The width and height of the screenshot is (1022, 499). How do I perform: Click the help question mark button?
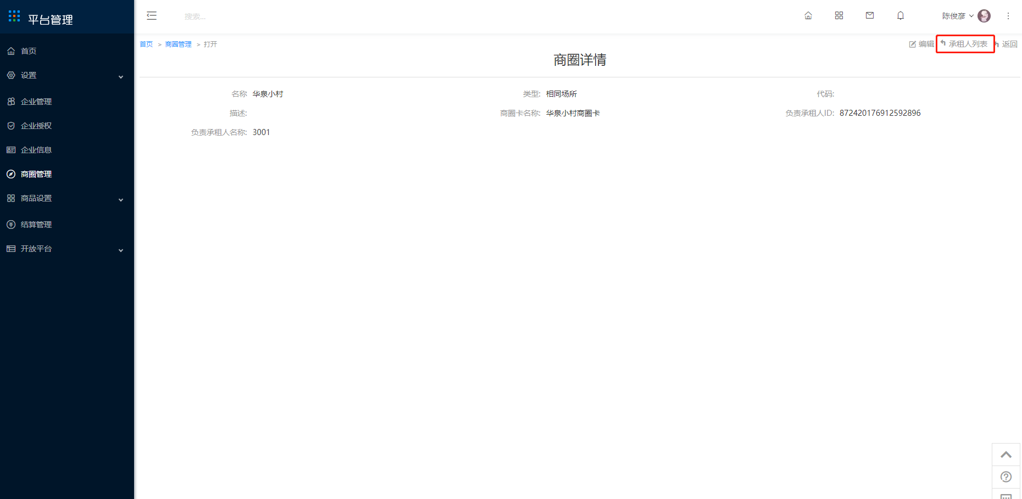coord(1006,477)
